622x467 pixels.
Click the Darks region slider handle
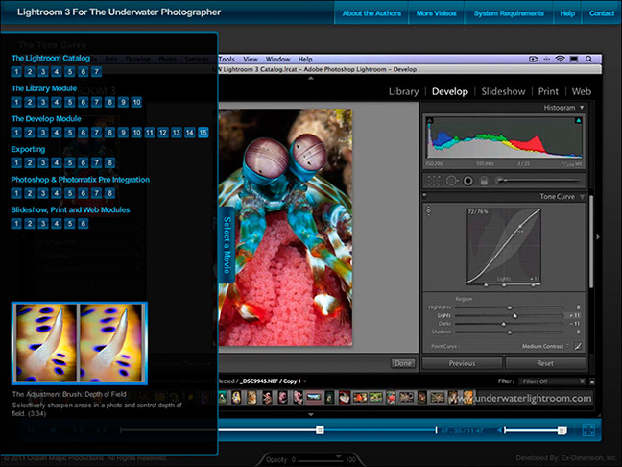[x=503, y=324]
